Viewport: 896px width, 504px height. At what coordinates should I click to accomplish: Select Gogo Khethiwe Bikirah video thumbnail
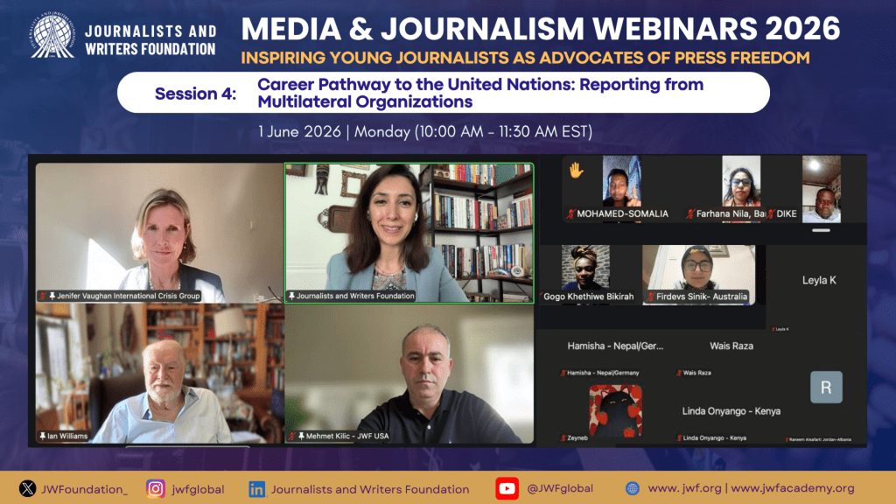pos(585,268)
